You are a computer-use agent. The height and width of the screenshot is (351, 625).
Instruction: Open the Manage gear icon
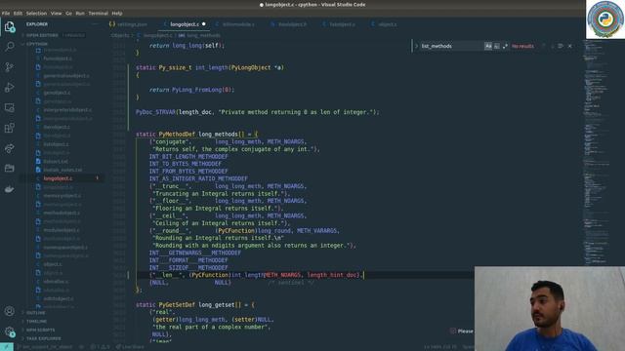pos(10,331)
